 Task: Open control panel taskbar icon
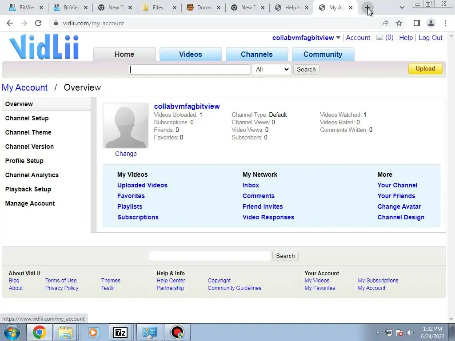(149, 332)
